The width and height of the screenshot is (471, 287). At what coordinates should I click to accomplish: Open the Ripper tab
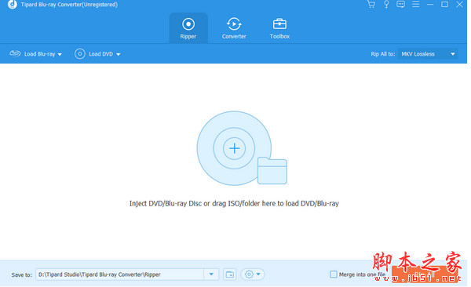click(188, 28)
